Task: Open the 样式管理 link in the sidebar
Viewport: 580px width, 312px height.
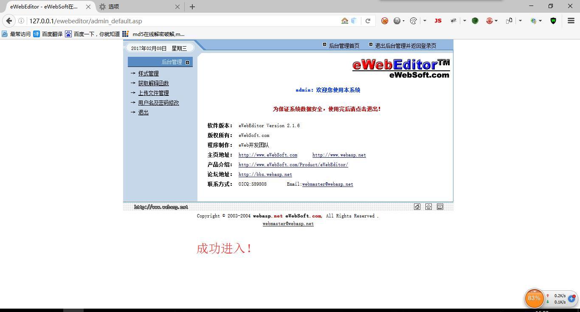Action: click(148, 73)
